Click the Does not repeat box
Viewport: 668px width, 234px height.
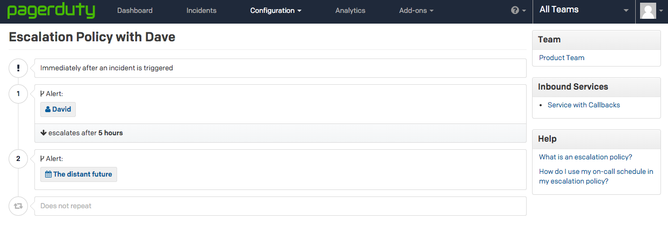click(280, 206)
